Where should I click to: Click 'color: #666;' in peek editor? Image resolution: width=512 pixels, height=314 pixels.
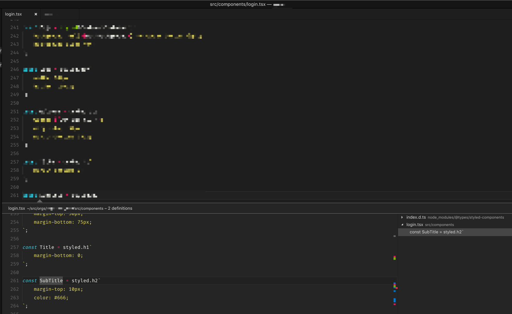51,298
